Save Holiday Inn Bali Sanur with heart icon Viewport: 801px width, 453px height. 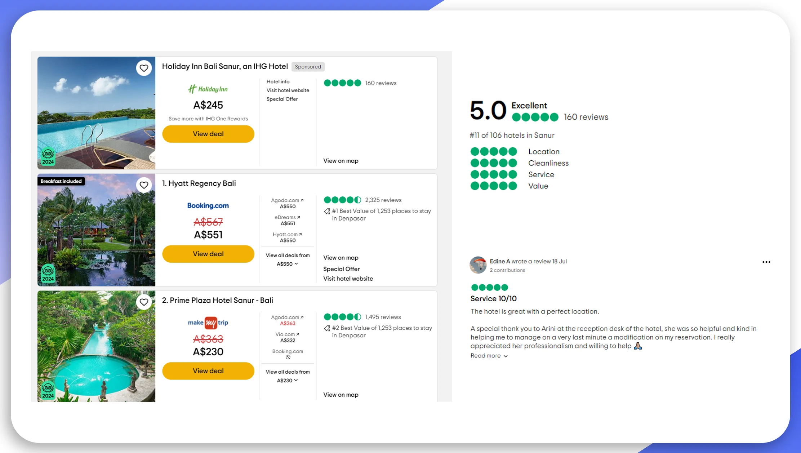144,68
